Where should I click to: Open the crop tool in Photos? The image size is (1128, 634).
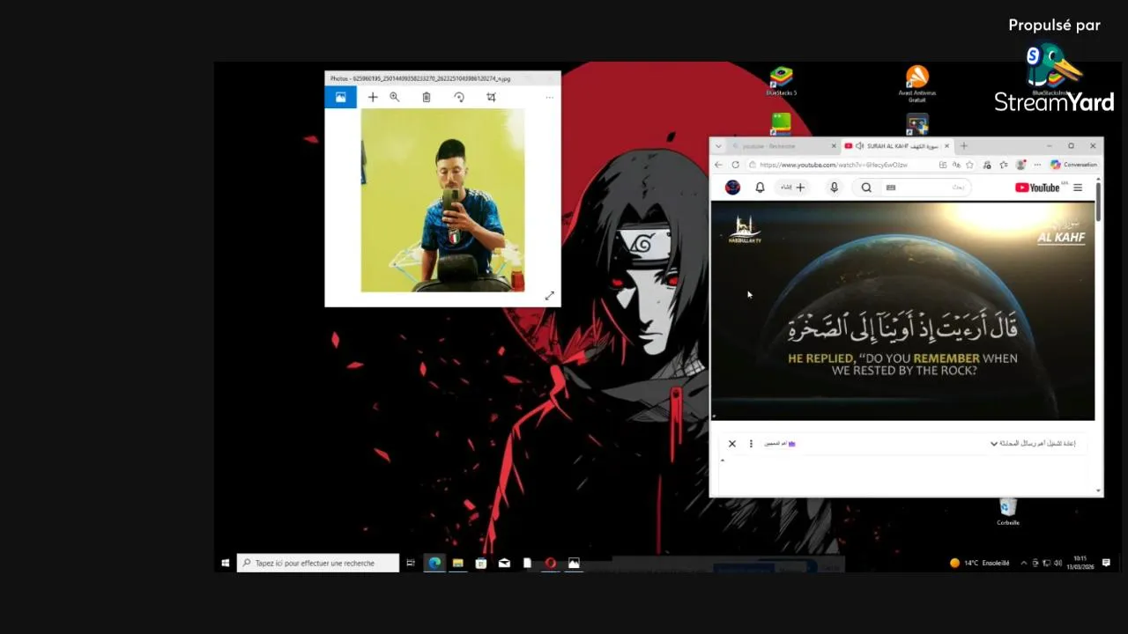[492, 98]
